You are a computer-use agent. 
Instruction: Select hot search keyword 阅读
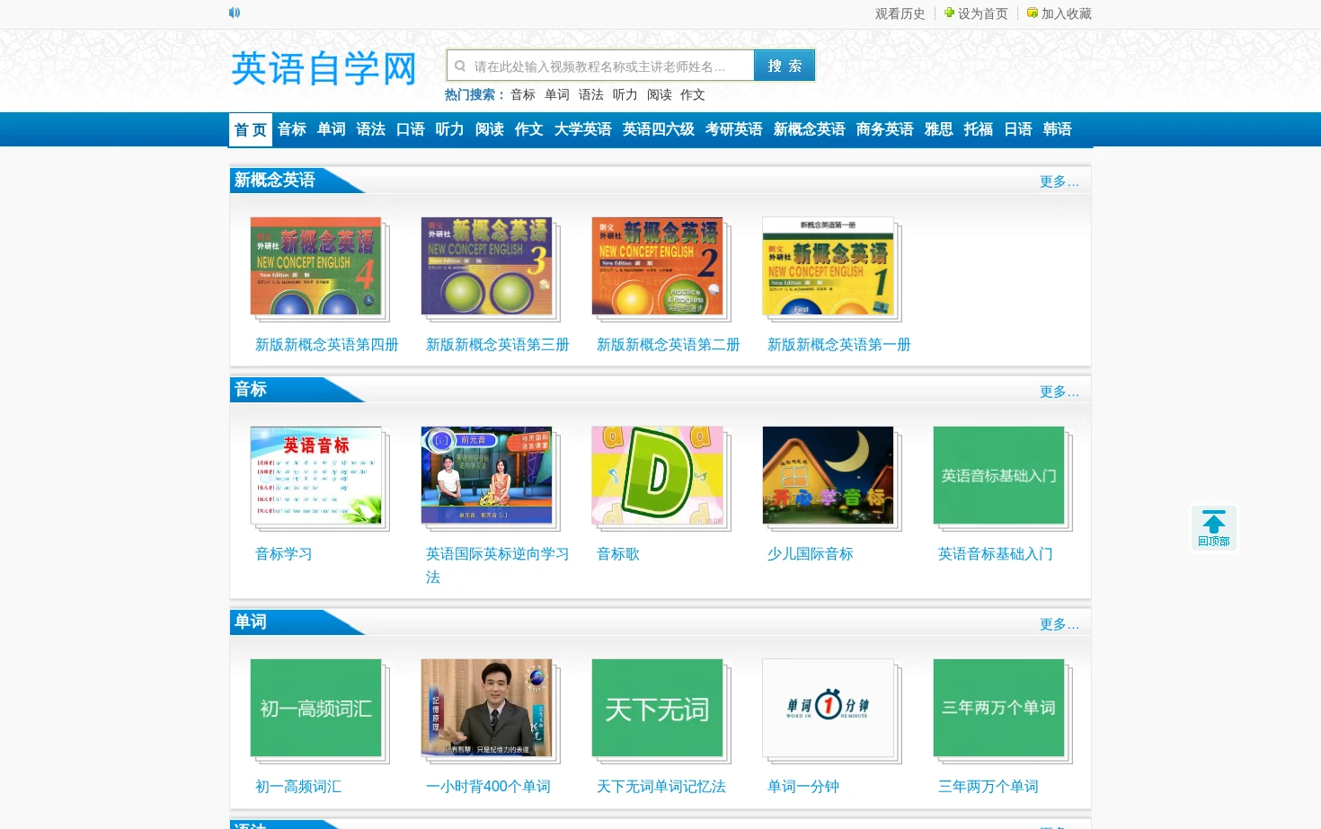[x=660, y=94]
